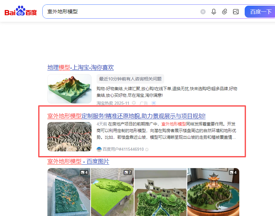Image resolution: width=275 pixels, height=216 pixels.
Task: Expand dropdown arrow next to 淘宝热卖 2025-11
Action: 134,103
